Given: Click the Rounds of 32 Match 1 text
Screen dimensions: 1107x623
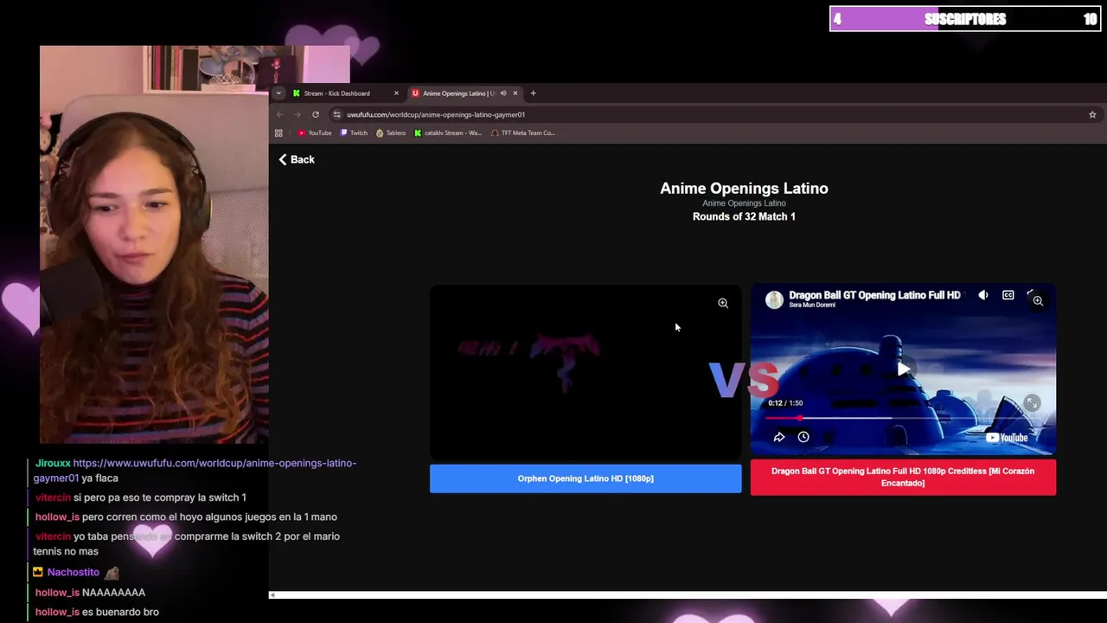Looking at the screenshot, I should (744, 216).
